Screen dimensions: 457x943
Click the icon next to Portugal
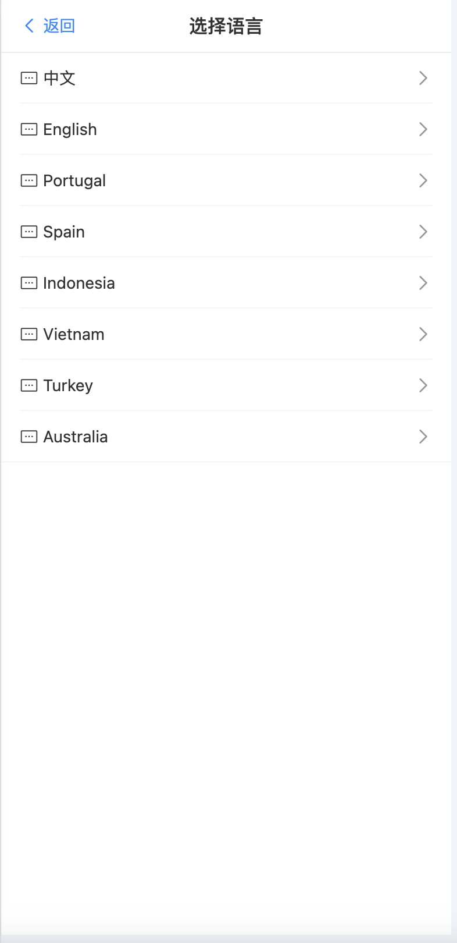pos(29,180)
